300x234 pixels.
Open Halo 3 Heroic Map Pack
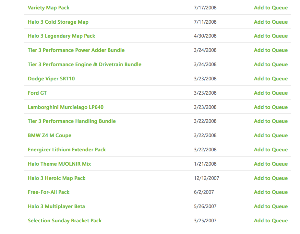pyautogui.click(x=57, y=178)
